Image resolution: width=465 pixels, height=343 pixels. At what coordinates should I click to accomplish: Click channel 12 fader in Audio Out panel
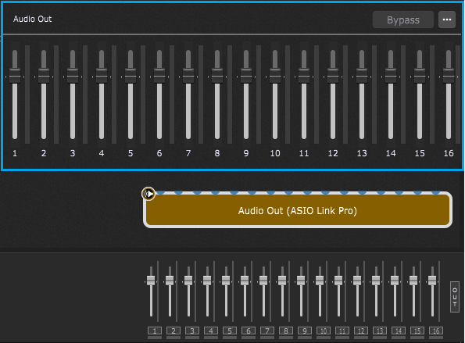(x=333, y=76)
